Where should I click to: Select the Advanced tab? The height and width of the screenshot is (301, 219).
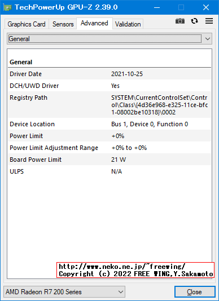pyautogui.click(x=94, y=23)
